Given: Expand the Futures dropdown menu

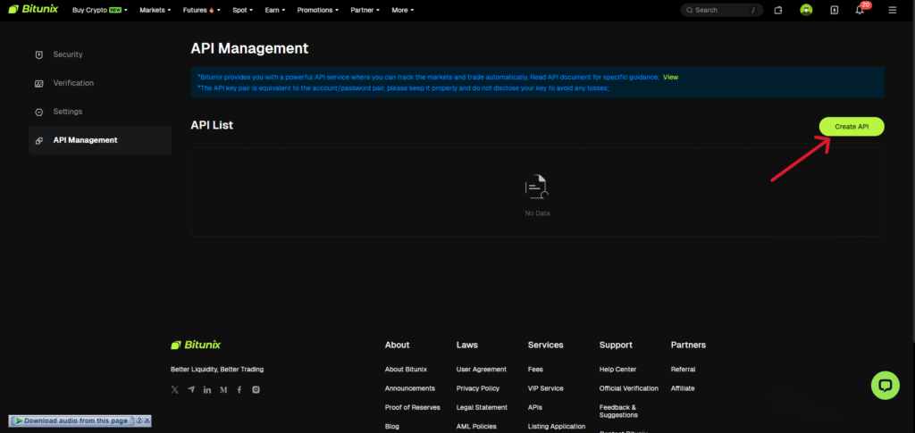Looking at the screenshot, I should point(205,10).
